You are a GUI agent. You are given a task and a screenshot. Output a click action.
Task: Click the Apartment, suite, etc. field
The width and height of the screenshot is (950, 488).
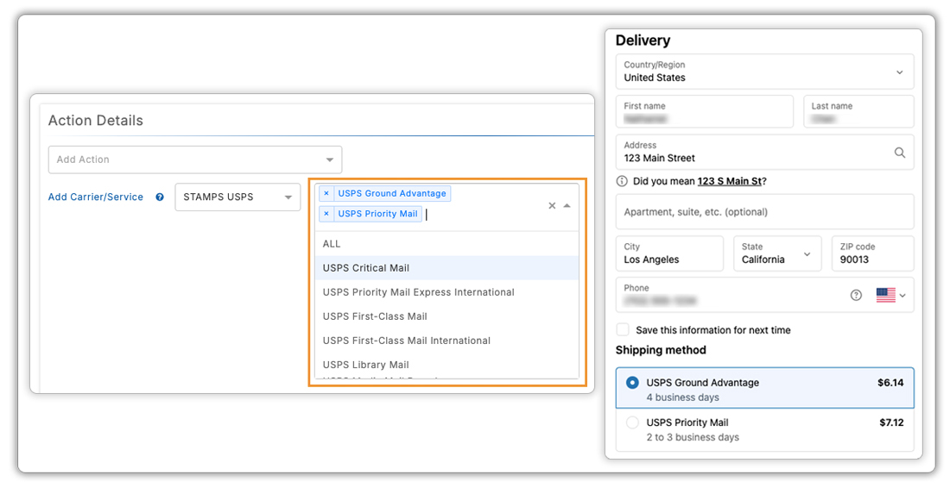pos(764,211)
